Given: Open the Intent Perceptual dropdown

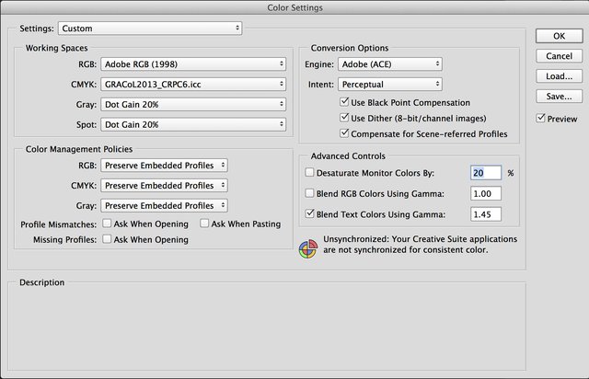Looking at the screenshot, I should click(390, 84).
